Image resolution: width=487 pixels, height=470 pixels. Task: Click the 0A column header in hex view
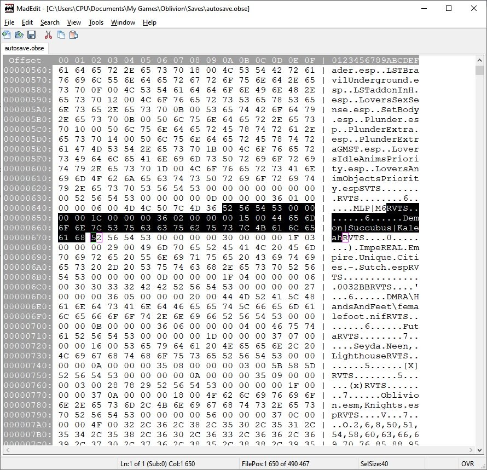pos(227,60)
